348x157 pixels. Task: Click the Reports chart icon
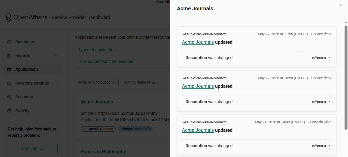9,56
